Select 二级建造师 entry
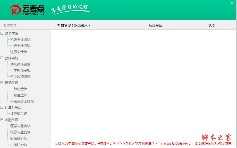 pos(19,95)
